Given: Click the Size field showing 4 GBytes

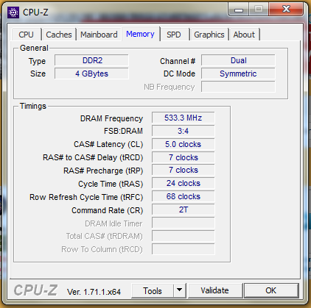Looking at the screenshot, I should 91,74.
